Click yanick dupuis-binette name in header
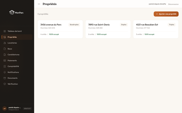 pyautogui.click(x=157, y=4)
